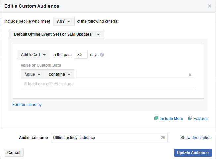Screen dimensions: 216x159
Task: Open the ANY criteria dropdown
Action: tap(64, 21)
